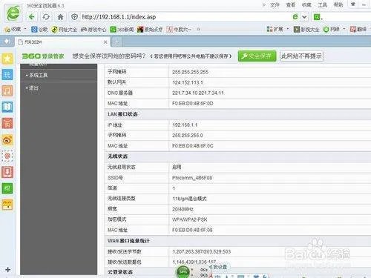Viewport: 371px width, 278px height.
Task: Click the 此网站不再提示 button
Action: point(301,56)
